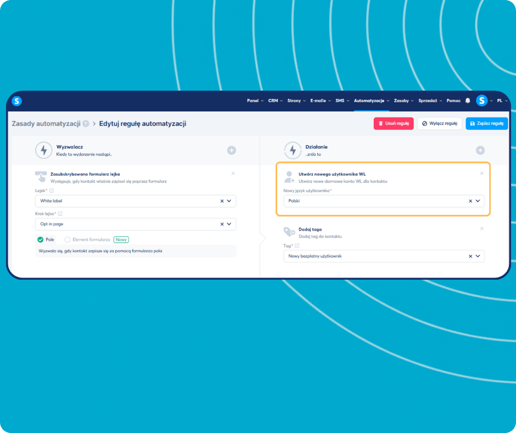The image size is (516, 433).
Task: Click the form subscription hand icon
Action: 41,176
